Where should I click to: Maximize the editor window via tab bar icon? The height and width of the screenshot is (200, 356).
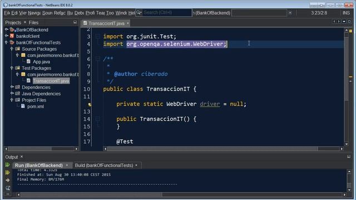click(x=349, y=21)
